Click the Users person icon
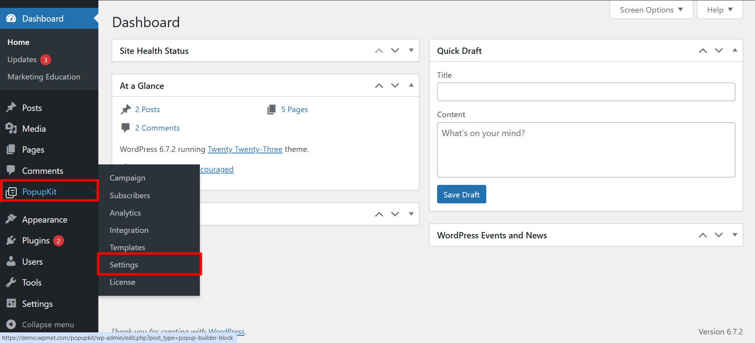755x343 pixels. click(11, 262)
